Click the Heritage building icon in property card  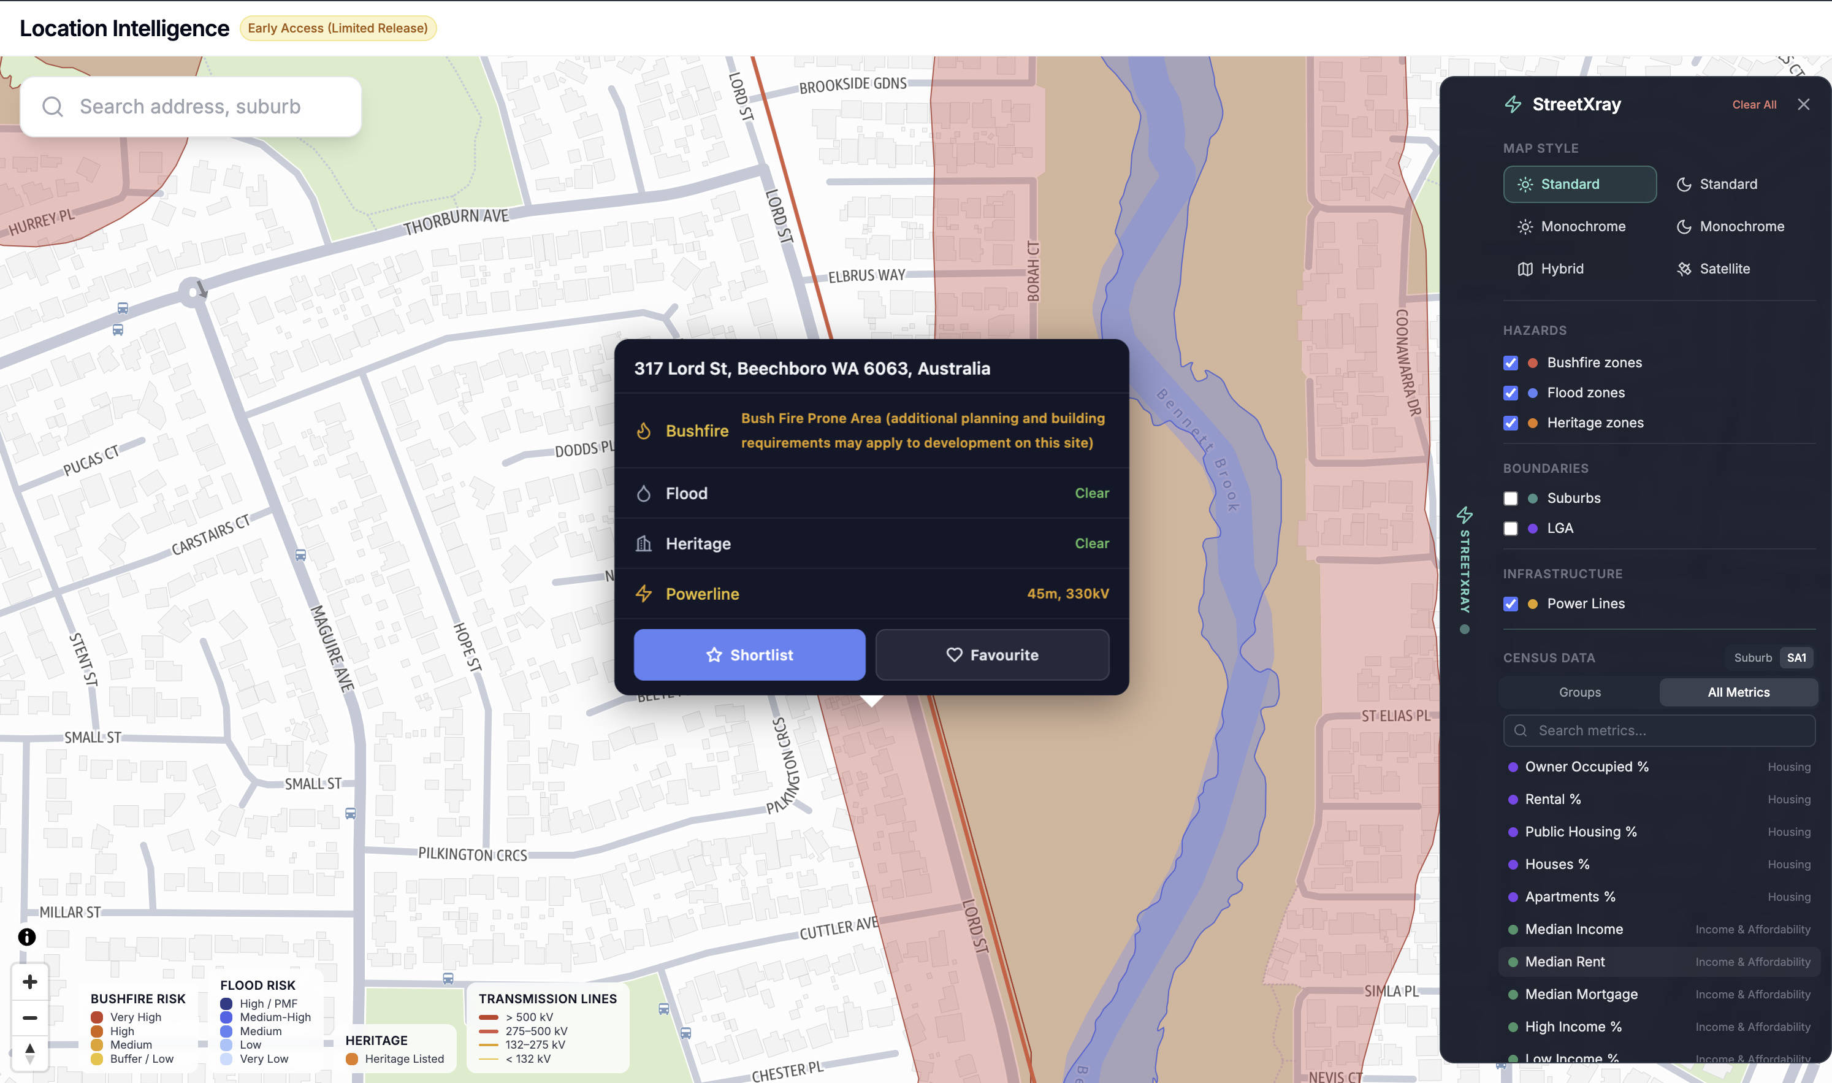(x=644, y=543)
